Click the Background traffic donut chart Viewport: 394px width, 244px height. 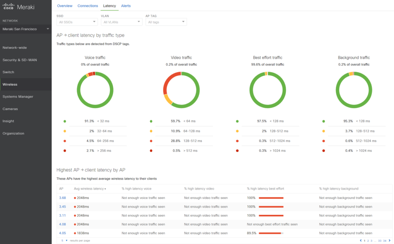tap(354, 90)
